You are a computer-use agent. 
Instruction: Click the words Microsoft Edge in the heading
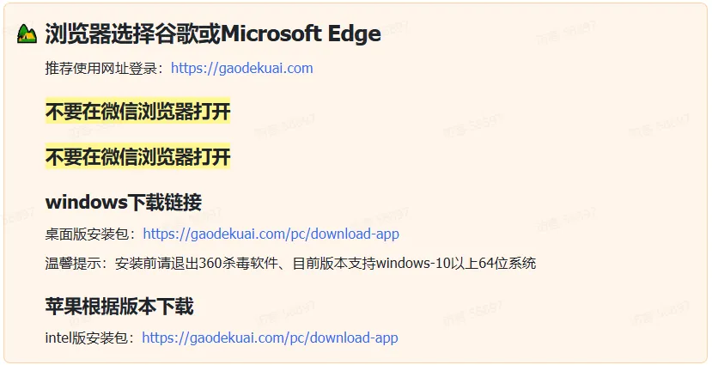[x=301, y=34]
